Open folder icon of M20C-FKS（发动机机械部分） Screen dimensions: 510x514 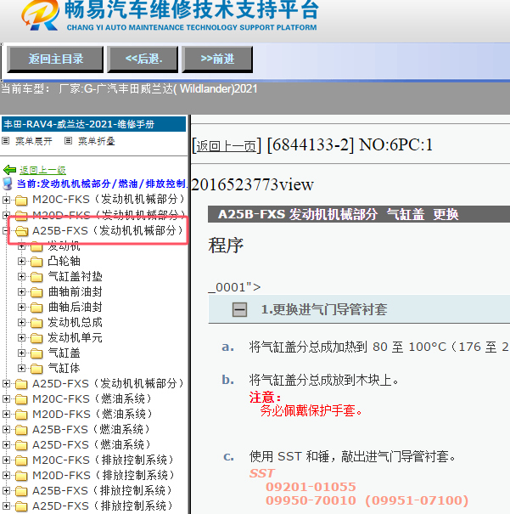click(21, 200)
